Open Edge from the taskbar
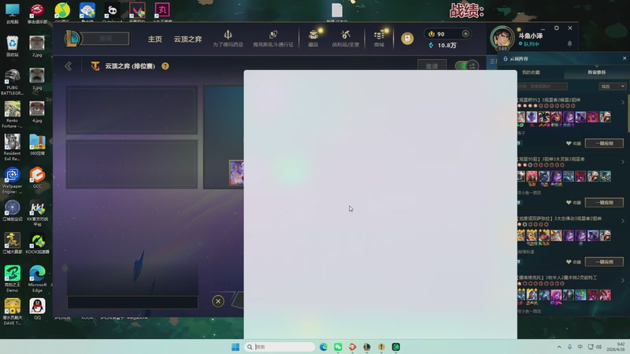630x354 pixels. (x=324, y=347)
